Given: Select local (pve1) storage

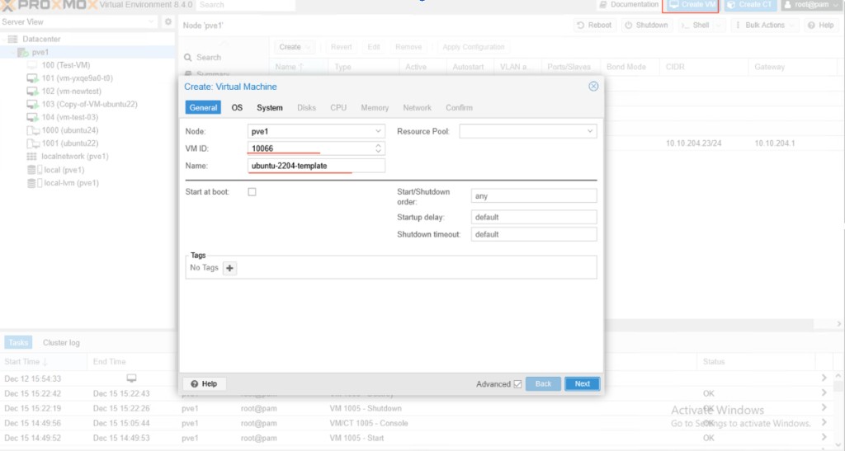Looking at the screenshot, I should (64, 170).
